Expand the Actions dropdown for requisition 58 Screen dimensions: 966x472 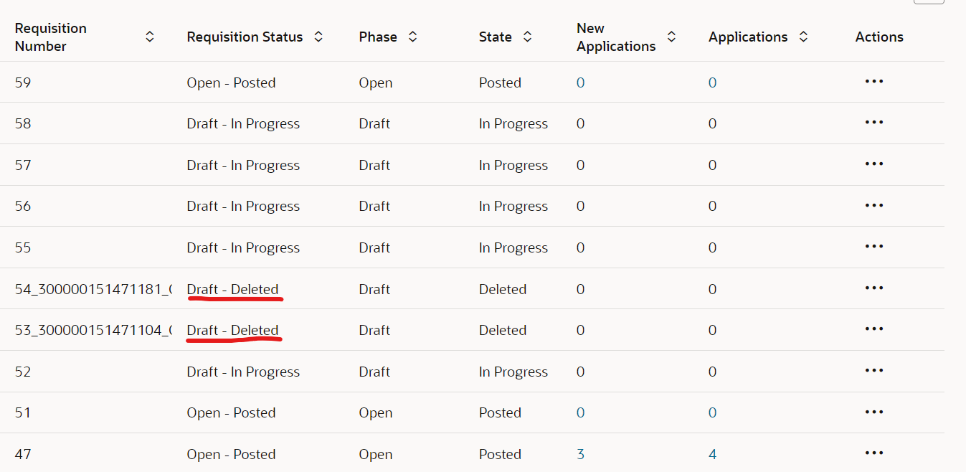click(x=873, y=123)
